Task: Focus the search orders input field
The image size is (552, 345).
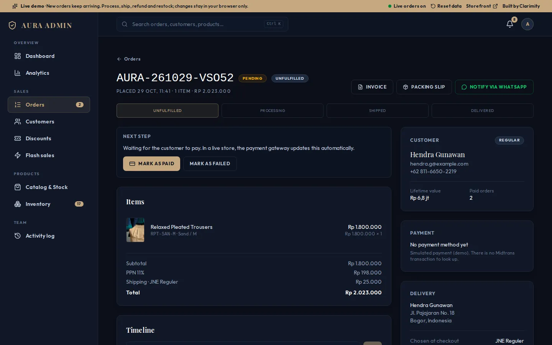Action: pos(202,24)
